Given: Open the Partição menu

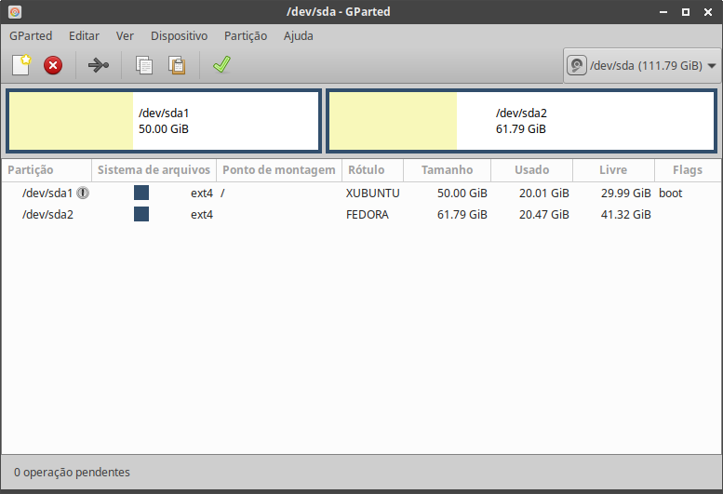Looking at the screenshot, I should pyautogui.click(x=246, y=36).
